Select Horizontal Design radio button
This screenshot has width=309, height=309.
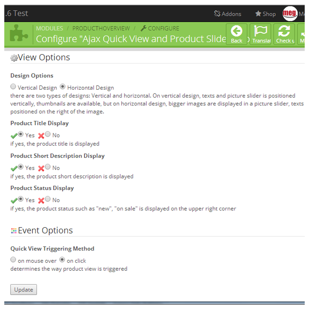[x=63, y=87]
